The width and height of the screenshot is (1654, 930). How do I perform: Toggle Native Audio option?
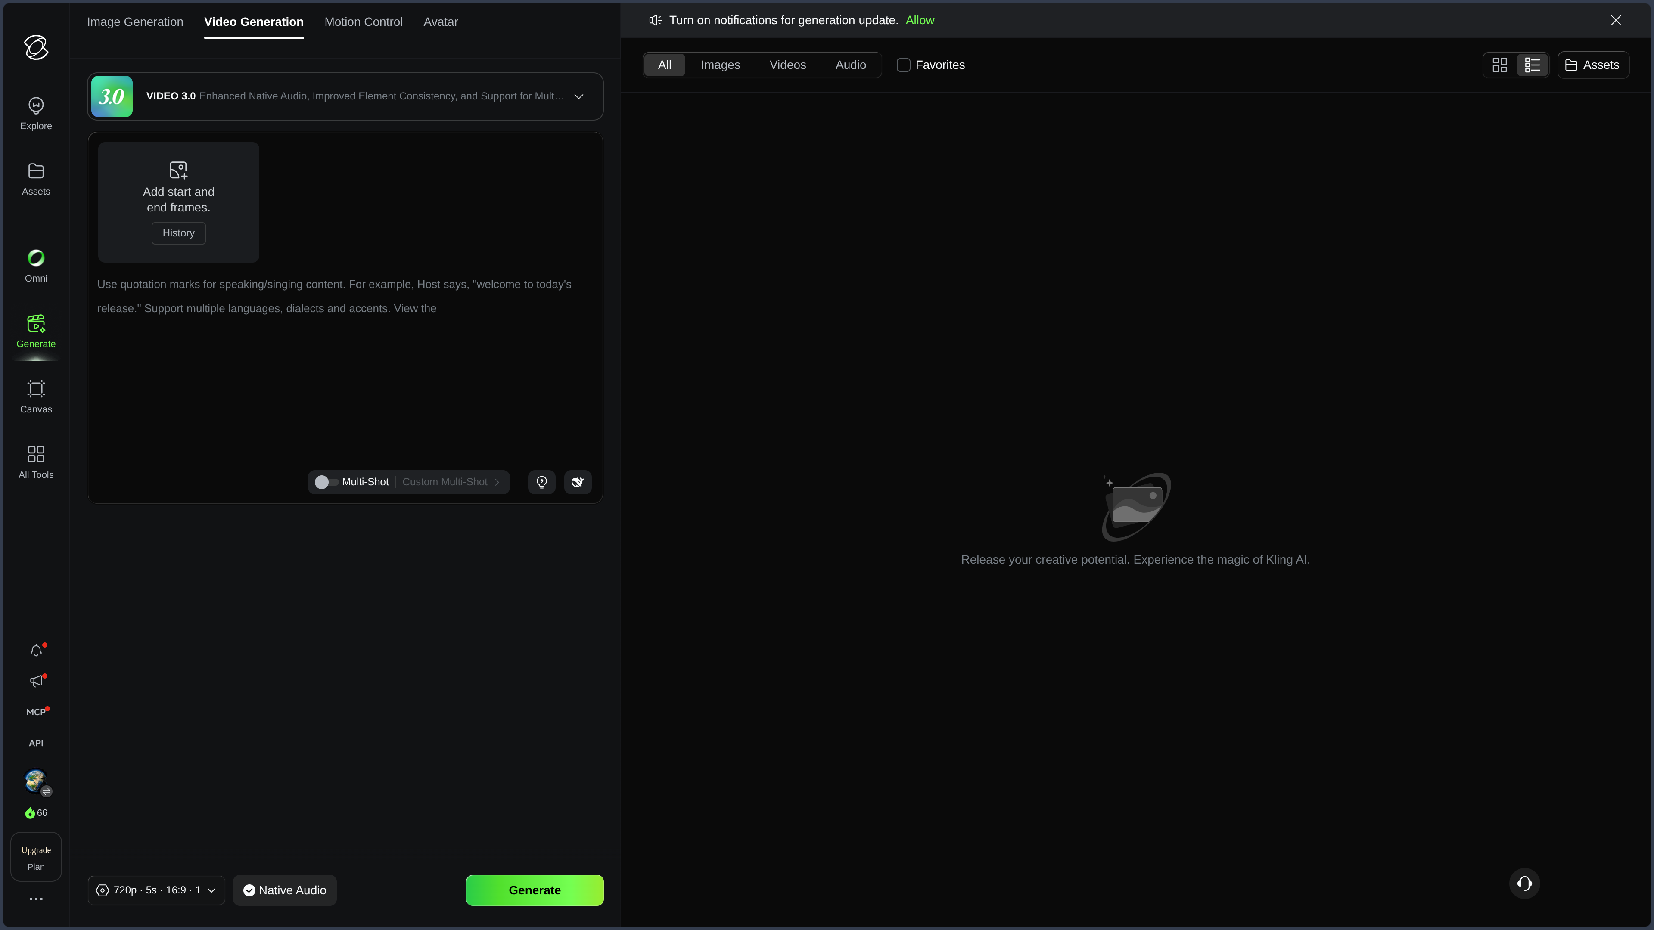tap(284, 891)
